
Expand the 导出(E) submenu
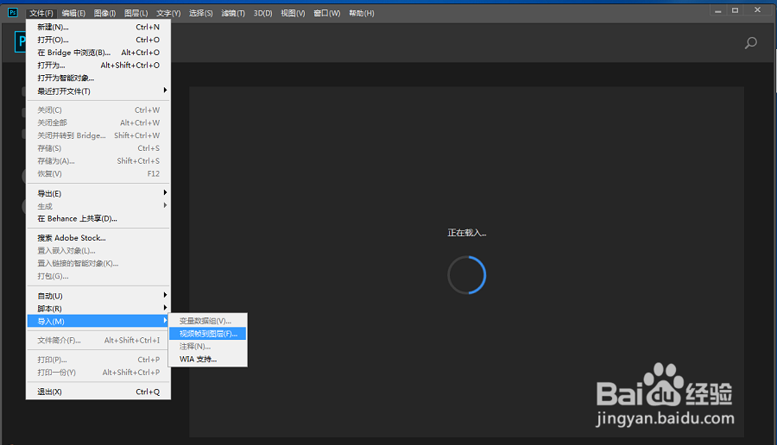pos(98,193)
